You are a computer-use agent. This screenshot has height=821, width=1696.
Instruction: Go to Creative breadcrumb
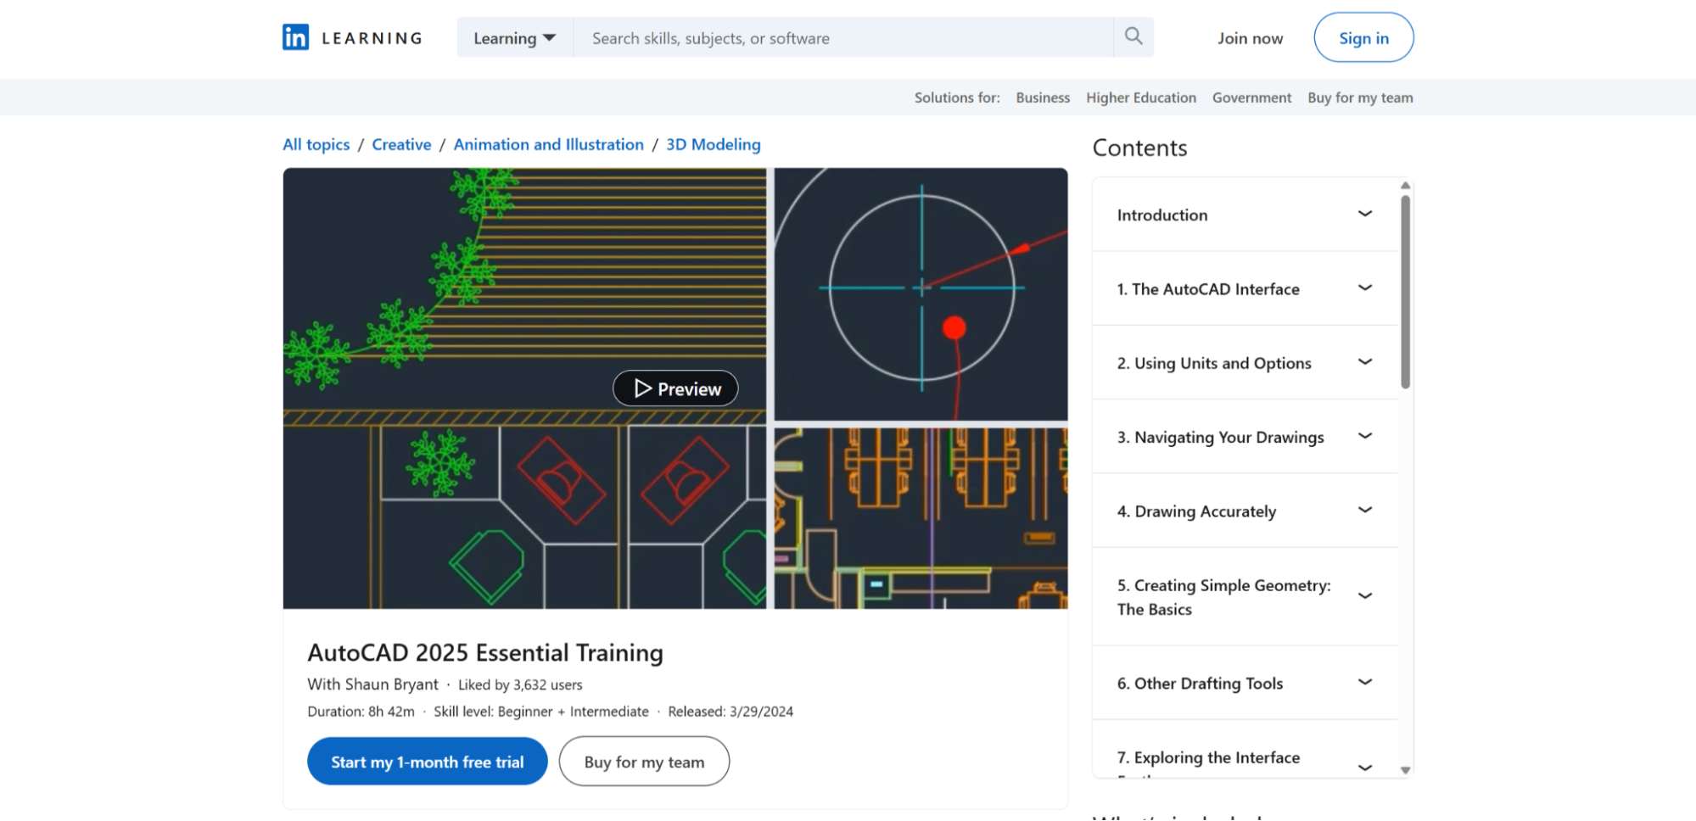[401, 144]
